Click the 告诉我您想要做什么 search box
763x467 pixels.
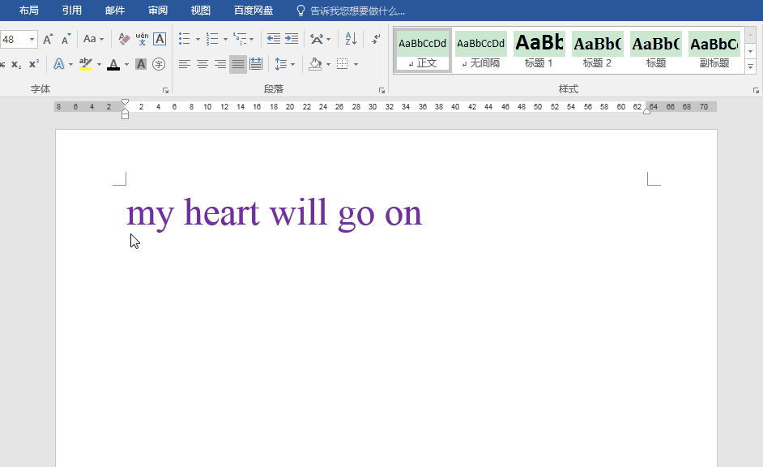point(357,11)
